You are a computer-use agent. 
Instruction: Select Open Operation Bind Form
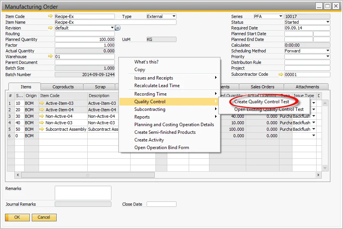coord(170,148)
